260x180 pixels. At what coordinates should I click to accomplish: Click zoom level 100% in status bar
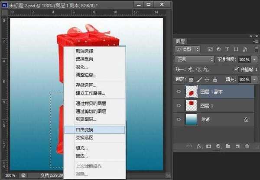point(10,175)
